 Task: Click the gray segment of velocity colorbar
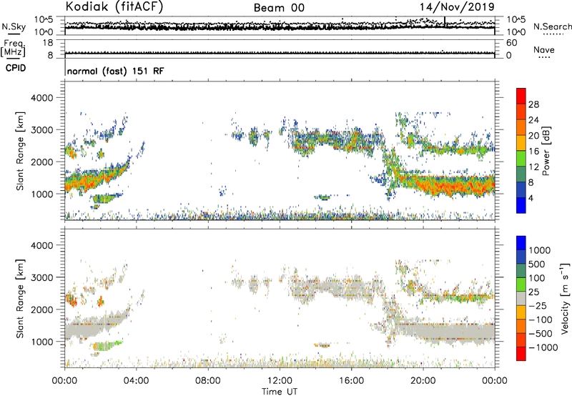click(x=521, y=298)
